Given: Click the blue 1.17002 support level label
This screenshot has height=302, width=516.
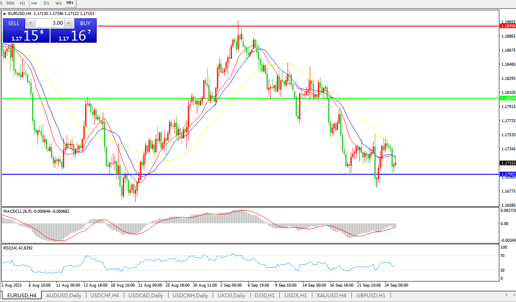Looking at the screenshot, I should [x=507, y=174].
